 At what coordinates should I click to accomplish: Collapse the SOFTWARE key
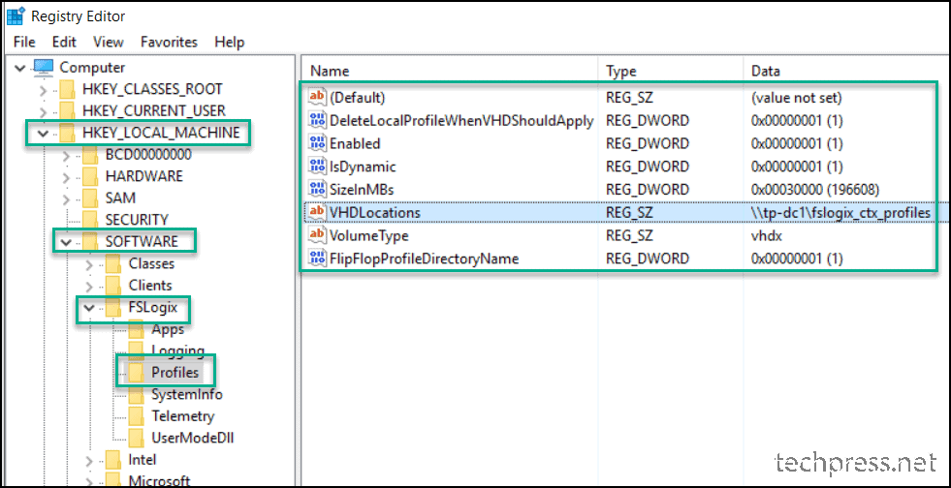[x=66, y=242]
